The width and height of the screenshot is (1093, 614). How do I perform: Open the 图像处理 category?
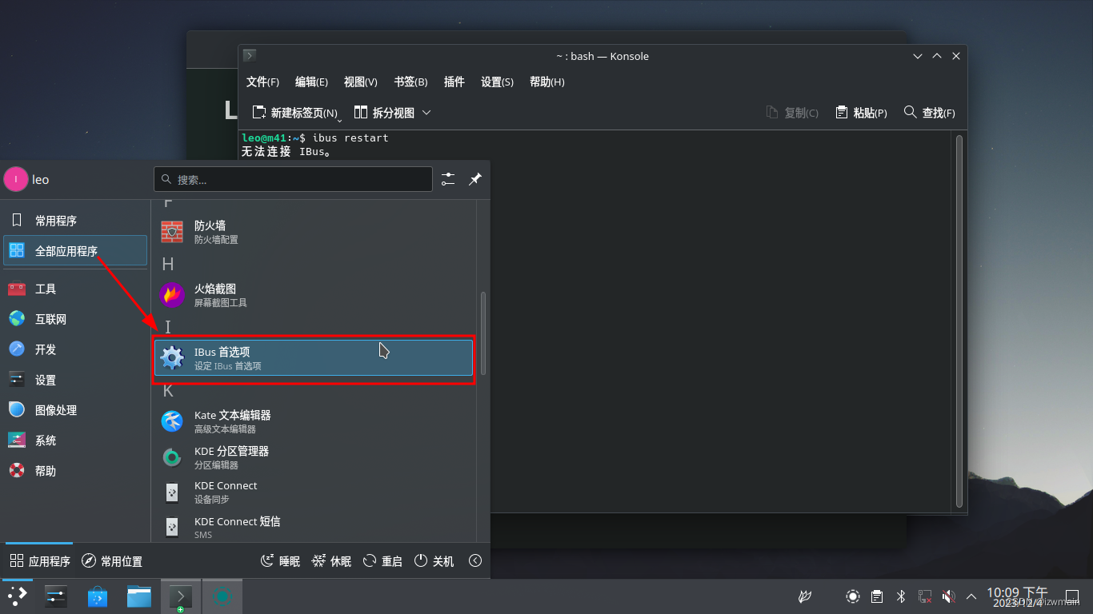(x=75, y=410)
